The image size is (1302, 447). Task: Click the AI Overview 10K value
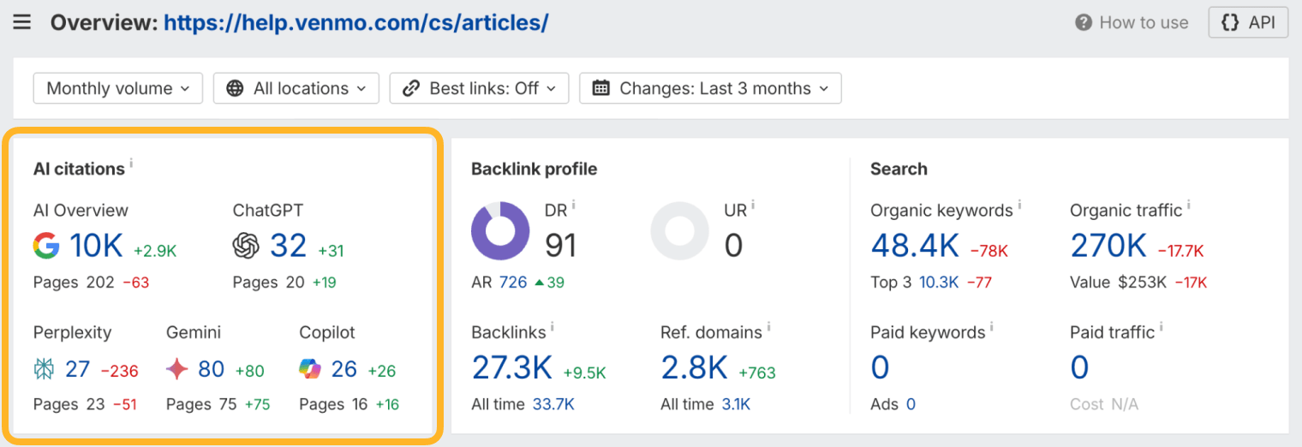coord(96,247)
